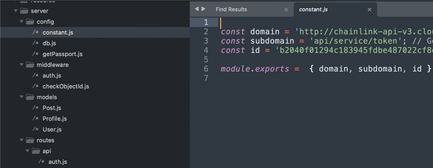Open Profile.js model file
Image resolution: width=433 pixels, height=168 pixels.
55,119
